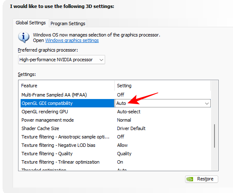Click the Normal value for power management
This screenshot has height=193, width=233.
click(x=124, y=120)
